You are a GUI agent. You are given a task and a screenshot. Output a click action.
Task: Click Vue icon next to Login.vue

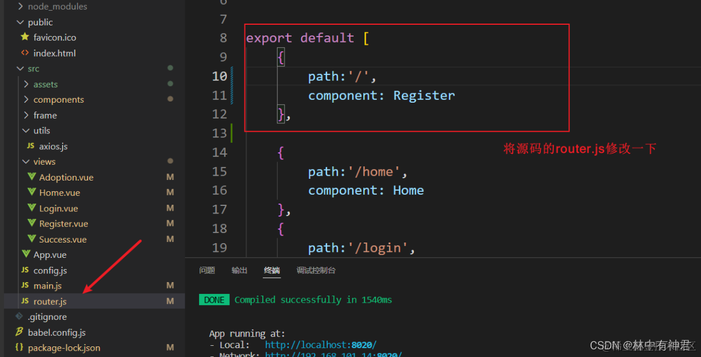coord(31,208)
